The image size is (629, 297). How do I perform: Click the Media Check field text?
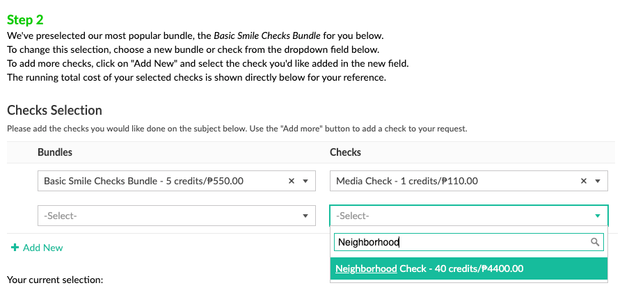406,181
